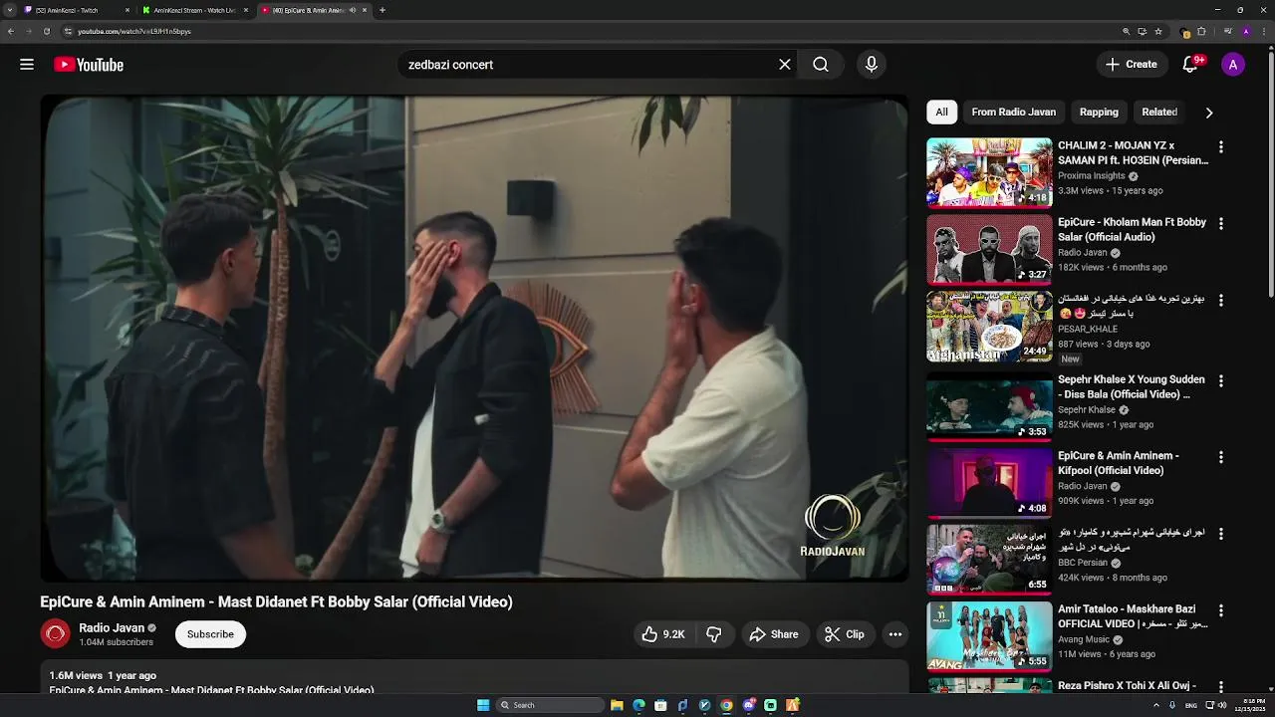Open Chrome extensions puzzle icon

point(1202,31)
